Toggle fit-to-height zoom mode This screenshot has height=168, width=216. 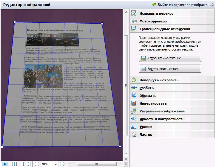tap(28, 164)
